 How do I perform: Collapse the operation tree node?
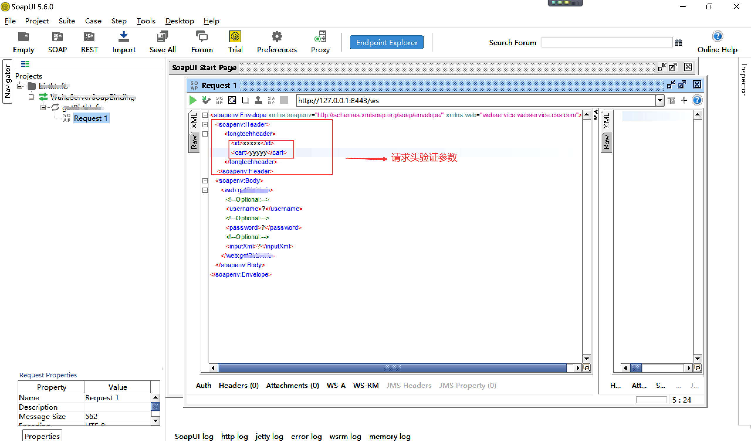[43, 107]
